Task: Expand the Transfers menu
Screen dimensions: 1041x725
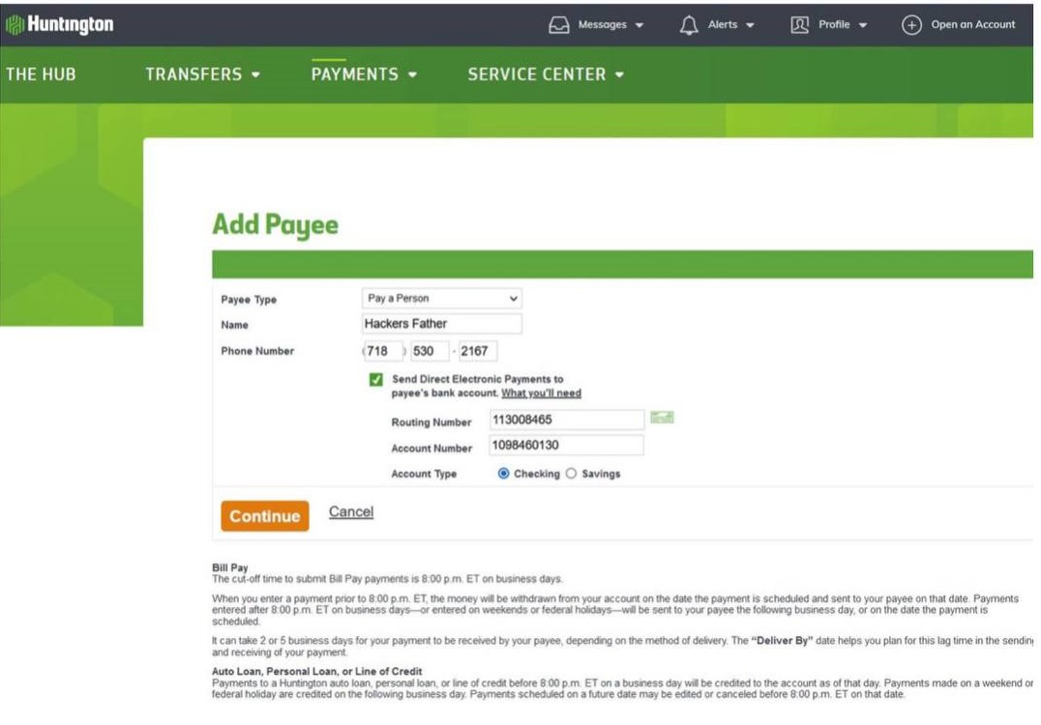Action: click(x=202, y=74)
